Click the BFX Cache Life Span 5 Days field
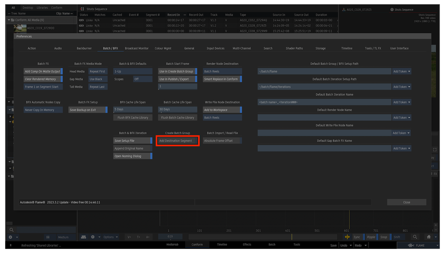The width and height of the screenshot is (445, 255). 133,110
